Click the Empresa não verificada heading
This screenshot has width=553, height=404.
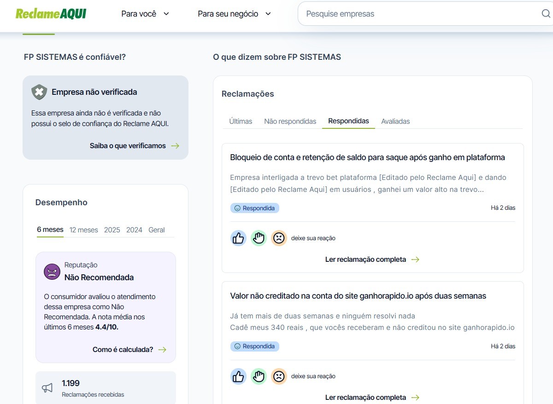[x=94, y=92]
